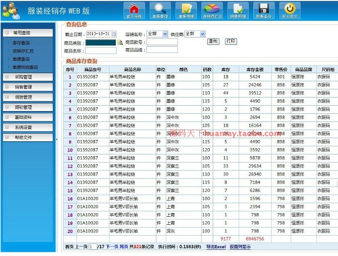Click 库存金额 value 16164
Image resolution: width=338 pixels, height=256 pixels.
[x=255, y=126]
